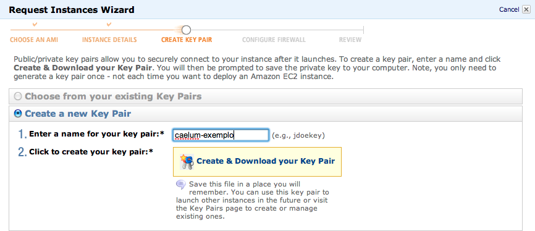Click the Cancel link

509,9
